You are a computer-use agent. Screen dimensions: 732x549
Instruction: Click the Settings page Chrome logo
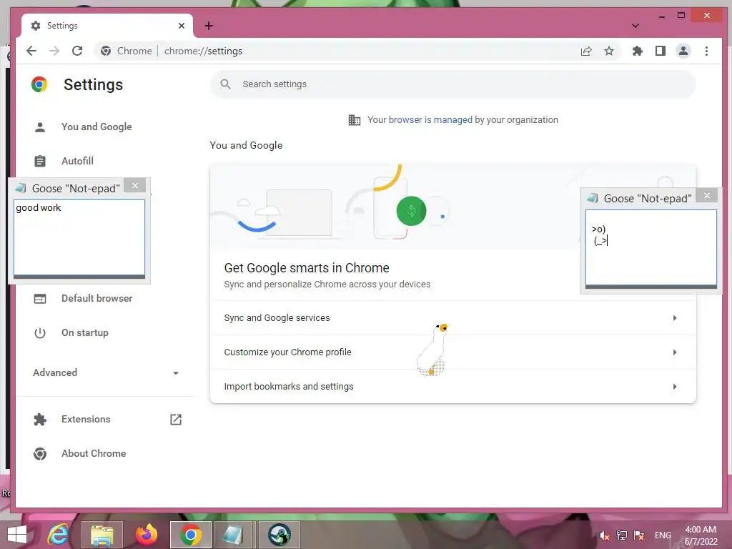coord(39,84)
